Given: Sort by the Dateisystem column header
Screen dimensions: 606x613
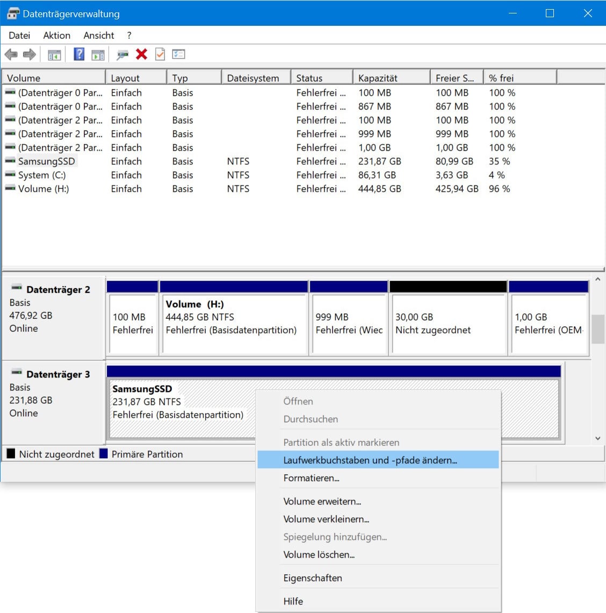Looking at the screenshot, I should (256, 78).
